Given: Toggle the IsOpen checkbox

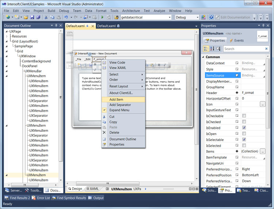Looking at the screenshot, I should pyautogui.click(x=244, y=134).
